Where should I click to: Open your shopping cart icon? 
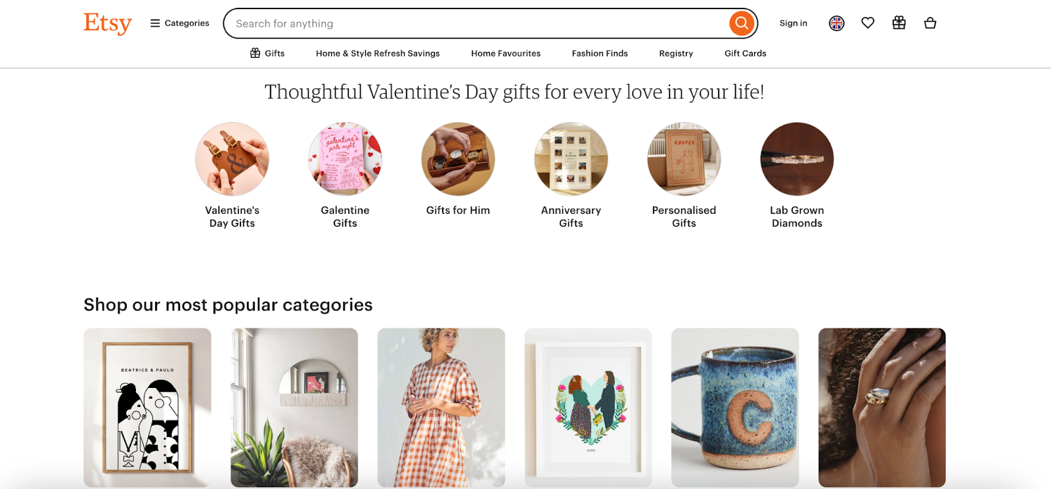[x=929, y=22]
